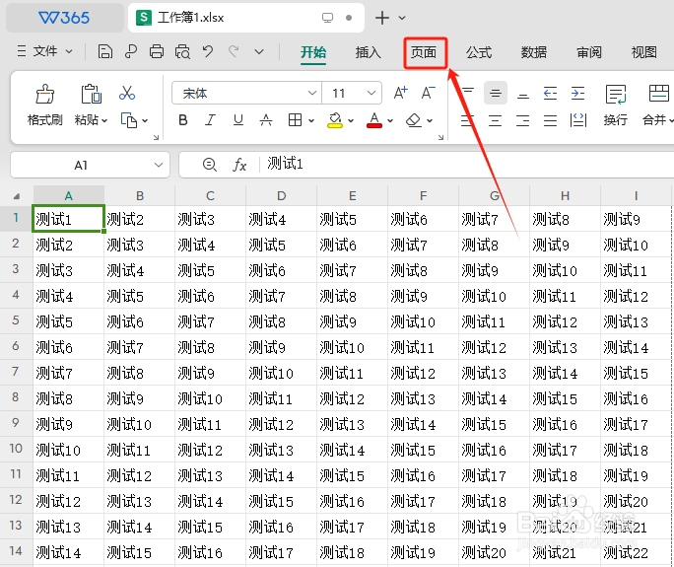This screenshot has height=567, width=674.
Task: Click the Copy icon
Action: click(129, 120)
